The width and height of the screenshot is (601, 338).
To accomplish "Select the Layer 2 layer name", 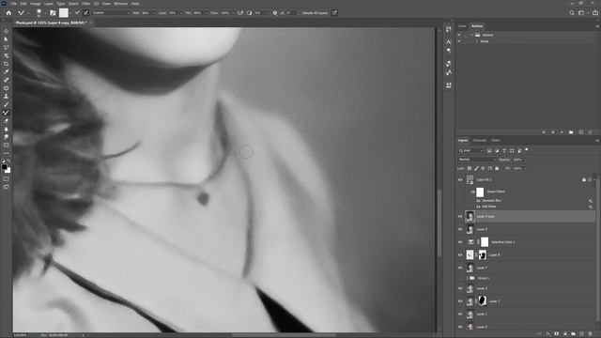I will coord(495,301).
